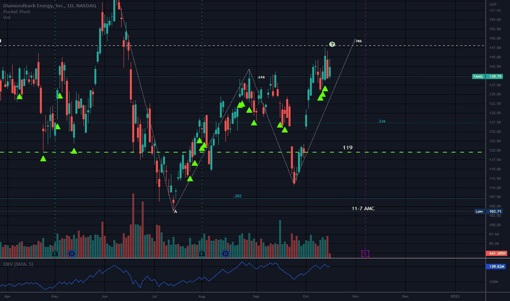Click the 139.79 current price tag
510x301 pixels.
495,77
